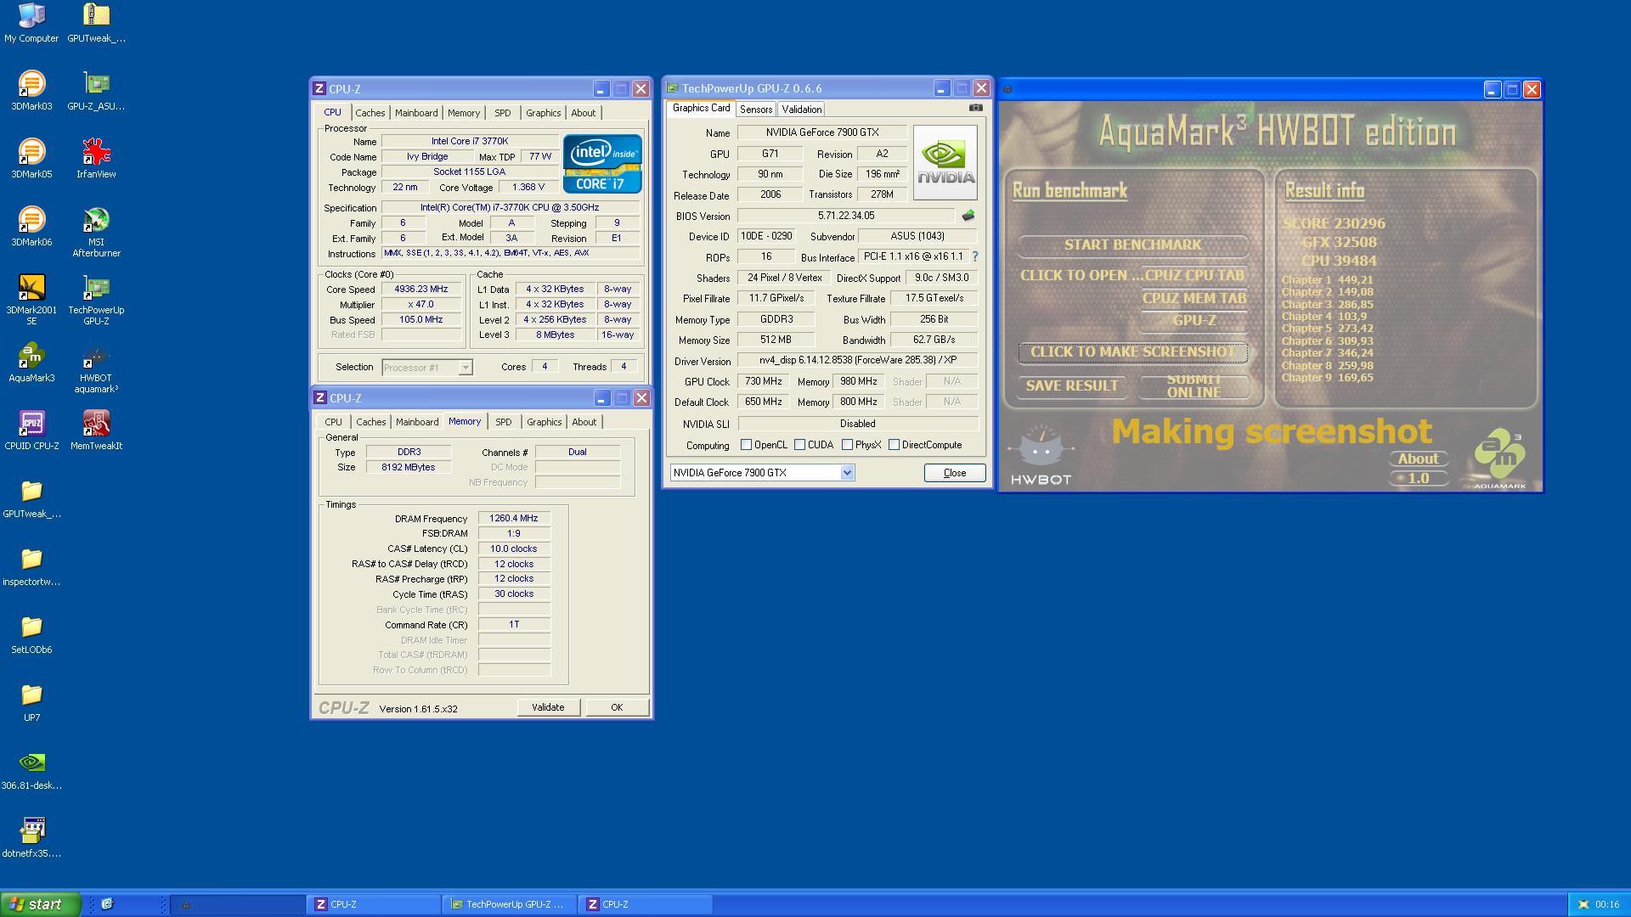Image resolution: width=1631 pixels, height=917 pixels.
Task: Open the 3DMark05 desktop shortcut
Action: click(x=31, y=159)
